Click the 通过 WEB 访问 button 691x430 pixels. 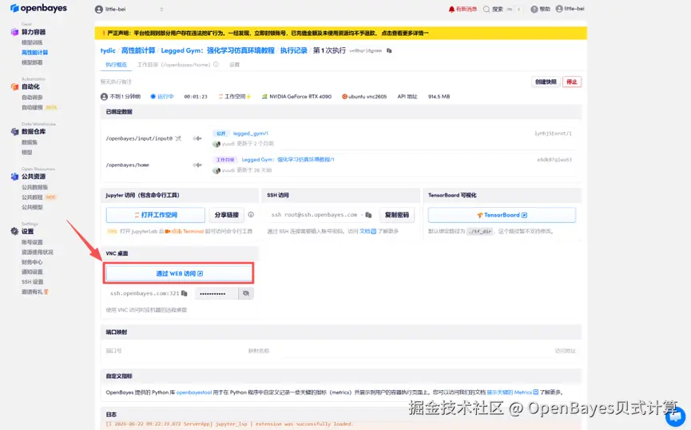tap(179, 273)
